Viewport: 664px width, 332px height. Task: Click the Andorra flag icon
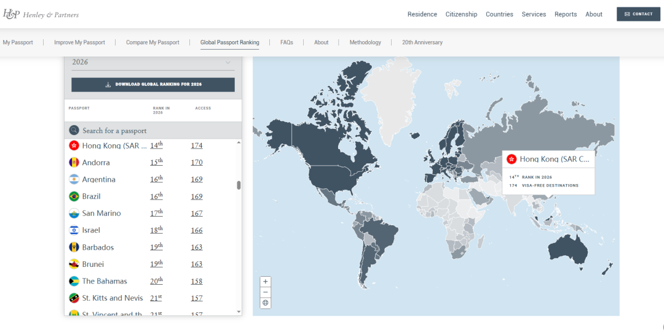tap(74, 163)
